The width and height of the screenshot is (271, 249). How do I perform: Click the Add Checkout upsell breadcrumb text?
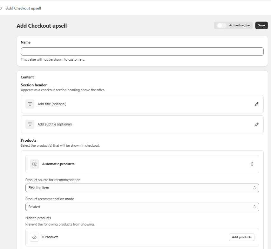point(24,8)
